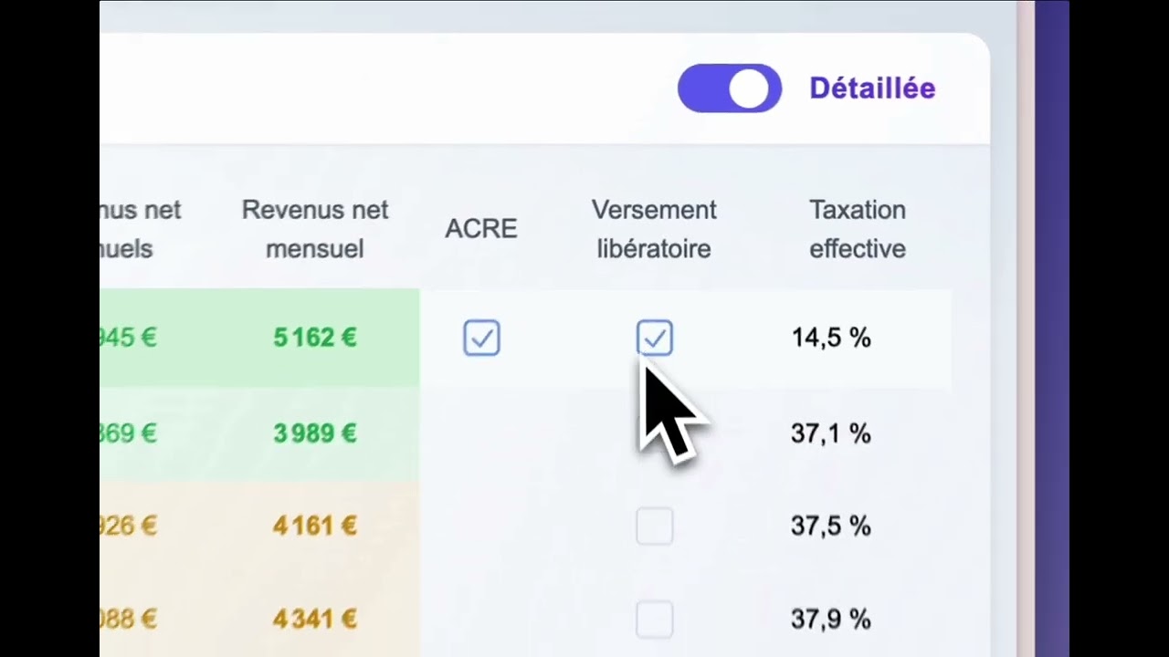This screenshot has height=657, width=1169.
Task: Select the 4 161 € monthly revenue cell
Action: click(x=315, y=527)
